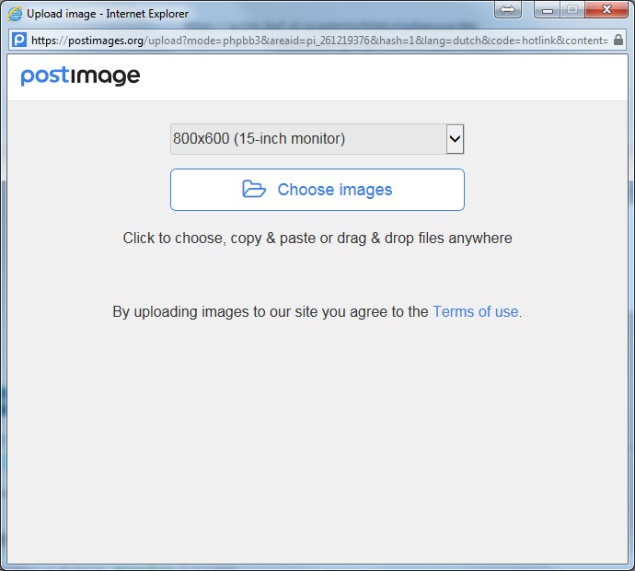Click the maximize window button
The width and height of the screenshot is (635, 571).
coord(572,9)
